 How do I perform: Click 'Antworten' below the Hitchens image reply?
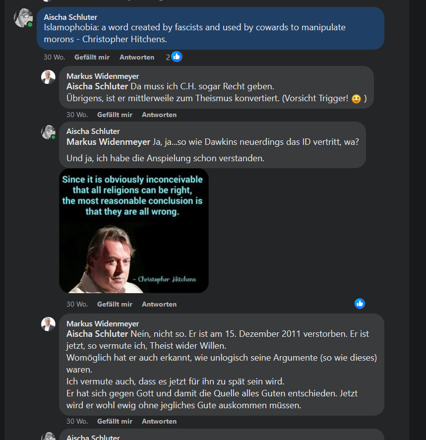point(159,304)
